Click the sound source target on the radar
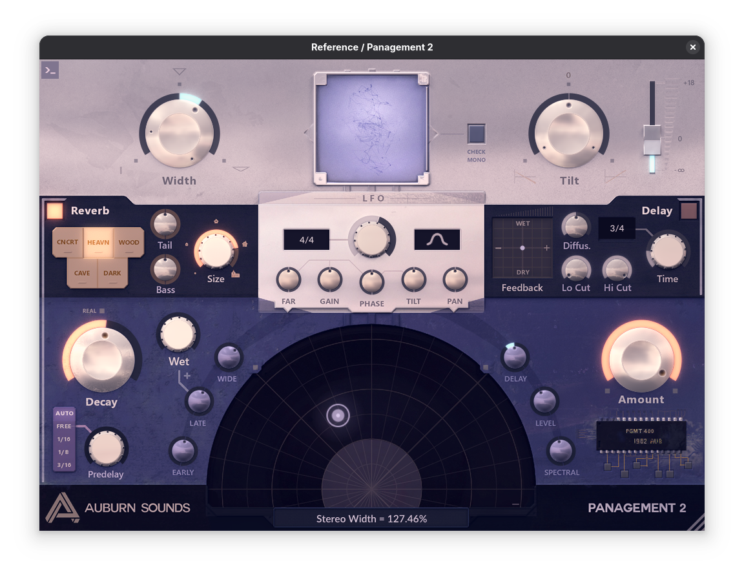Image resolution: width=744 pixels, height=574 pixels. click(338, 416)
